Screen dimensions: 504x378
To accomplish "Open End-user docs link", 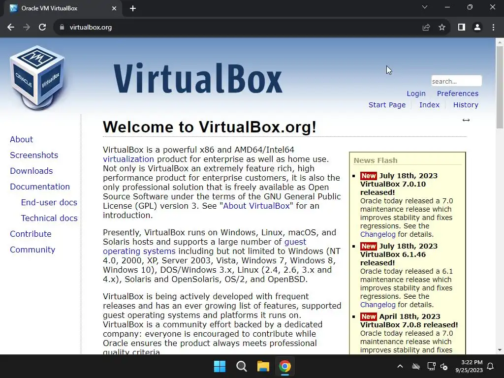I will point(49,202).
